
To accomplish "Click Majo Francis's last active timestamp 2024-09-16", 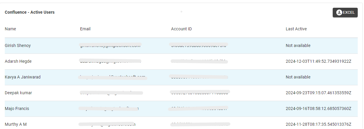I will 318,108.
